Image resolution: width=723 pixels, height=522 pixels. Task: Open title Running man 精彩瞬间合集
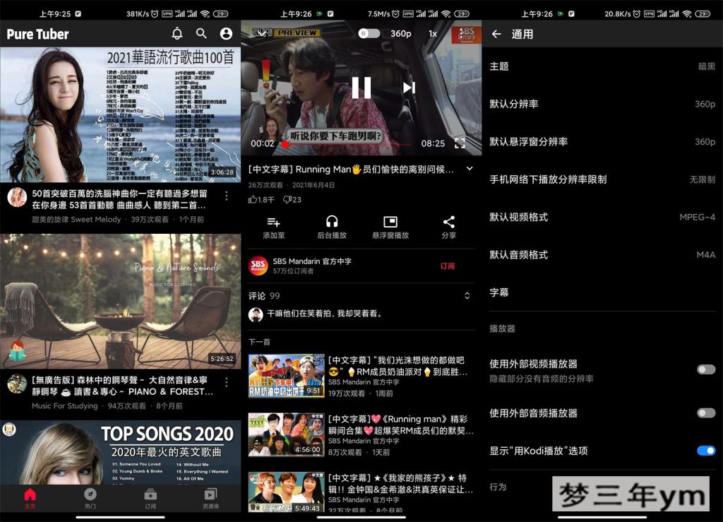[401, 425]
